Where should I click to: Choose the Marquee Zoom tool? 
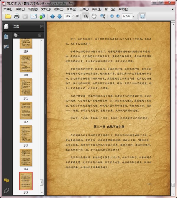103,16
